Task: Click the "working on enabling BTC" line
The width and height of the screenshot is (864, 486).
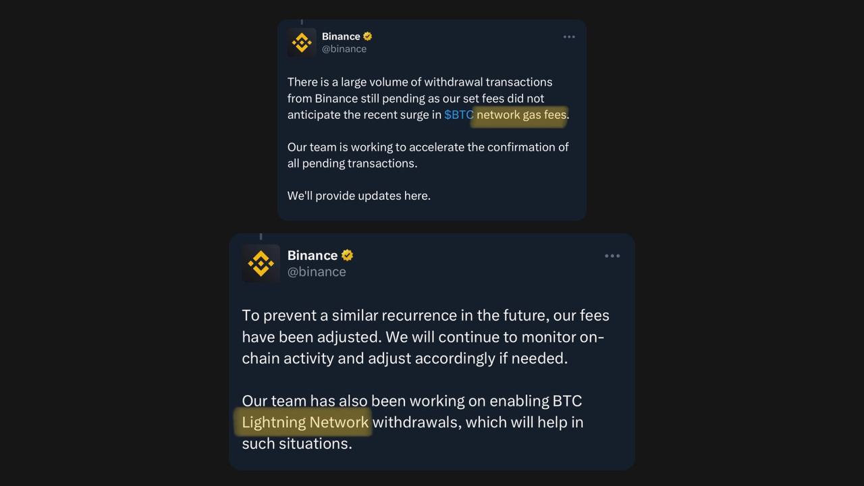Action: coord(412,401)
